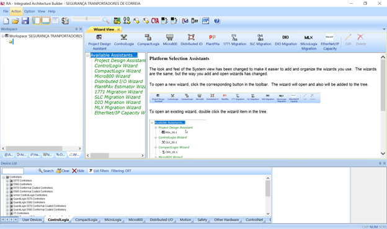
Task: Switch to the CompactLogix device tab
Action: tap(86, 220)
